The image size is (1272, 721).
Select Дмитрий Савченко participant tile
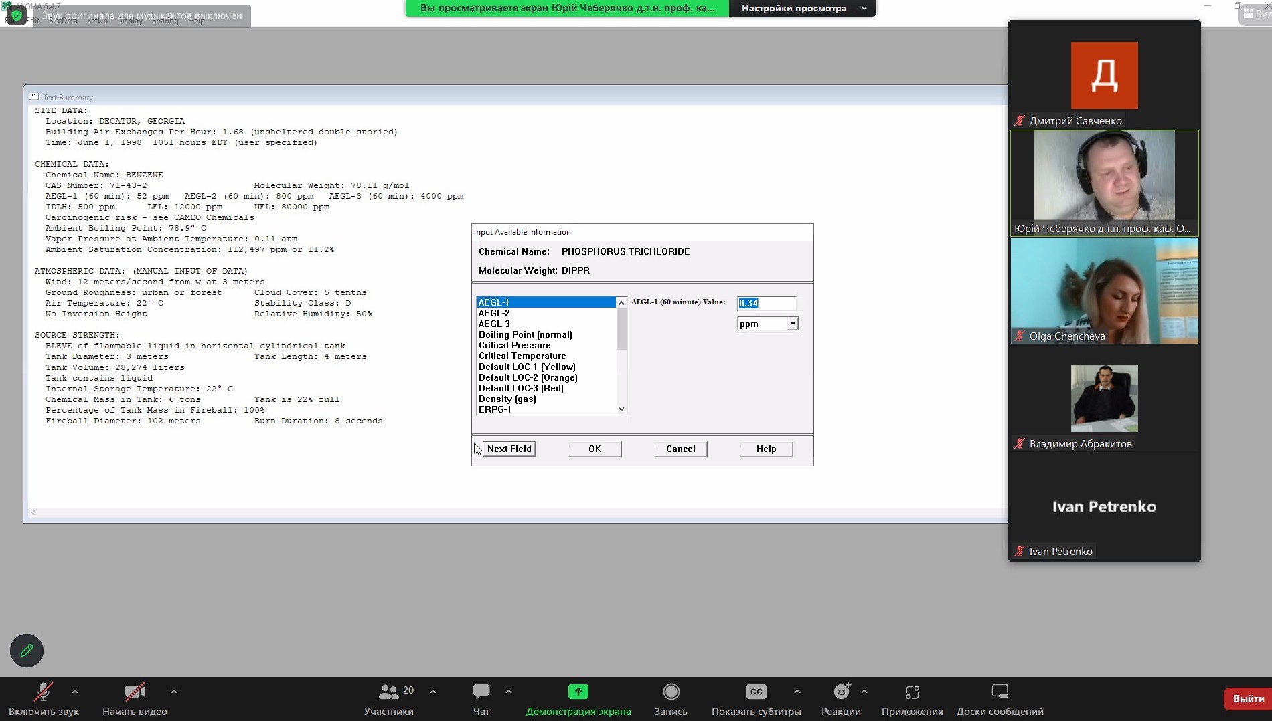click(x=1105, y=75)
